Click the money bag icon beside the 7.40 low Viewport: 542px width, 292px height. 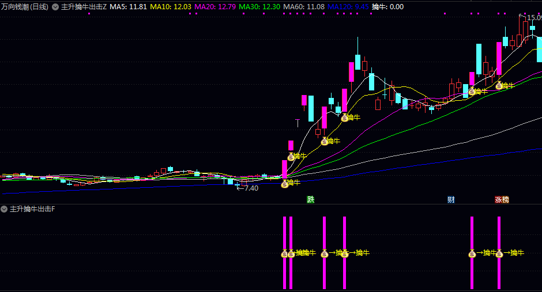284,184
